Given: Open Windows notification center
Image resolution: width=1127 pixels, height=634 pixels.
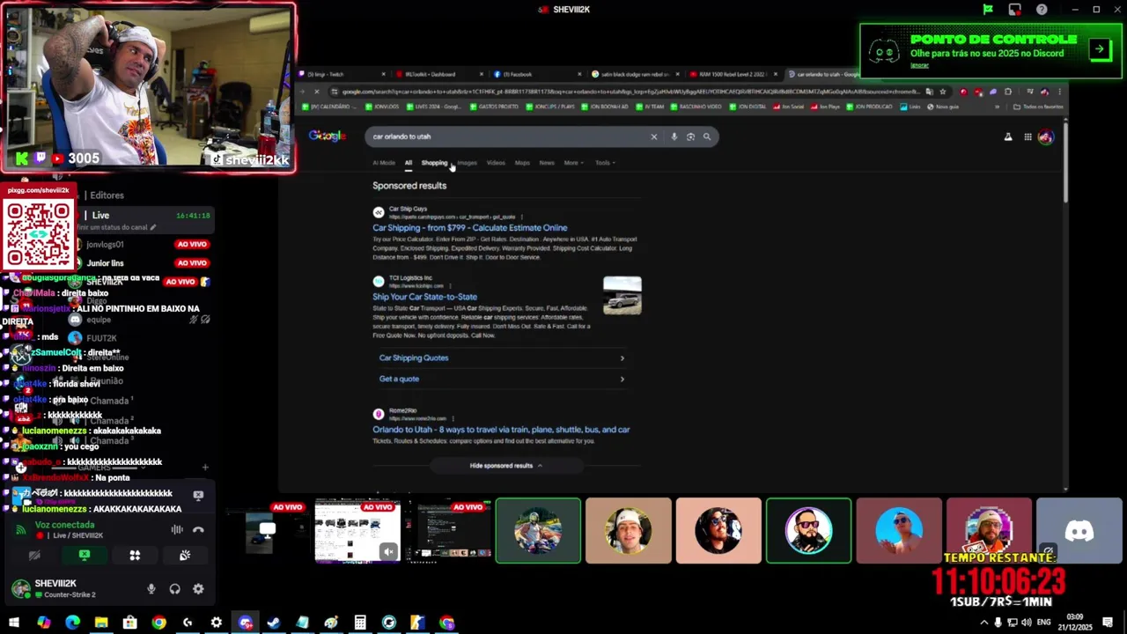Looking at the screenshot, I should pos(1108,623).
